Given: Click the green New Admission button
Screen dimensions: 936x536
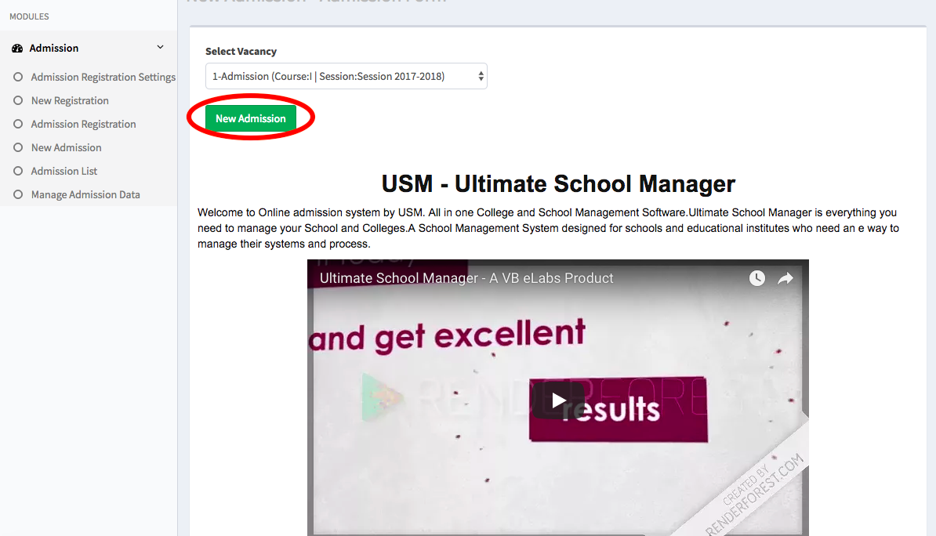Looking at the screenshot, I should click(251, 118).
